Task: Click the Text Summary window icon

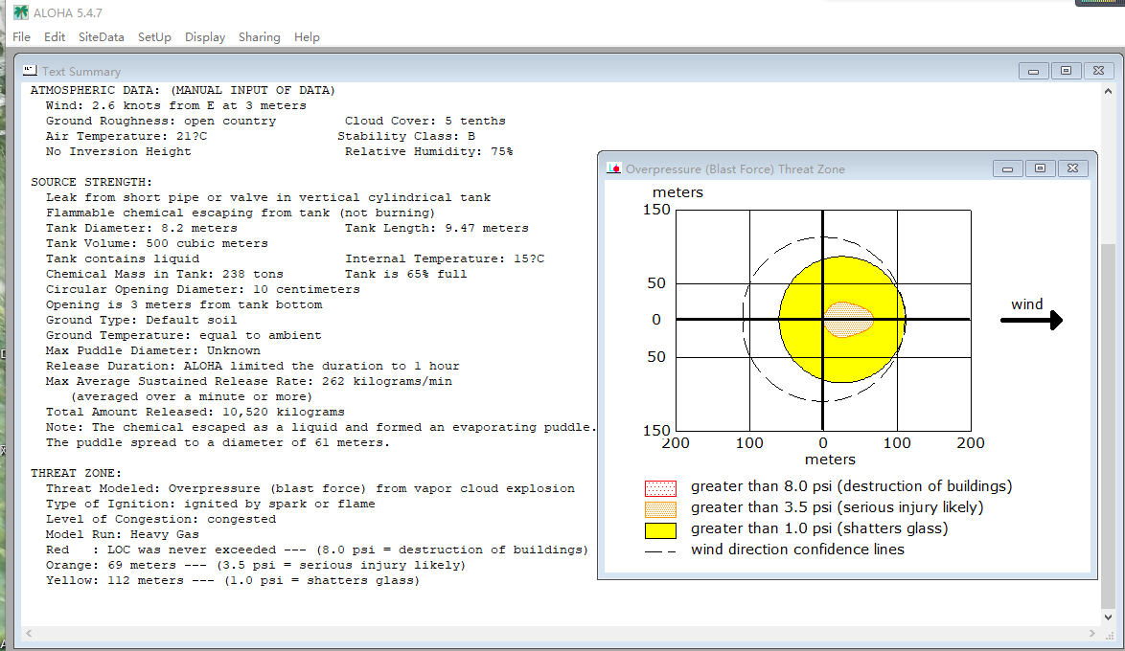Action: [30, 71]
